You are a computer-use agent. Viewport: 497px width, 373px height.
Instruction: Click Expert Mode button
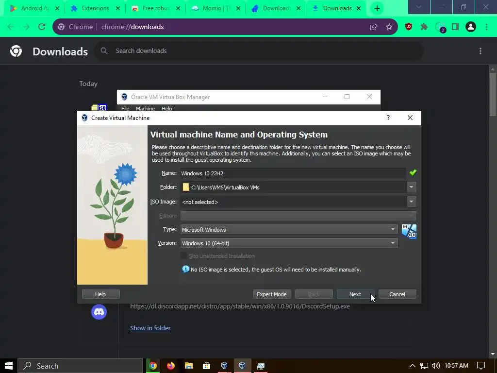coord(272,294)
